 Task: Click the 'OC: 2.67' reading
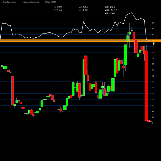[x=110, y=7]
